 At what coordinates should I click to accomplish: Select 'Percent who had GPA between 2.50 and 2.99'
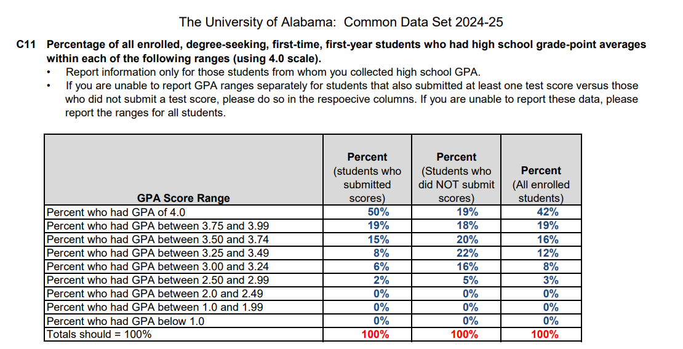pyautogui.click(x=158, y=280)
